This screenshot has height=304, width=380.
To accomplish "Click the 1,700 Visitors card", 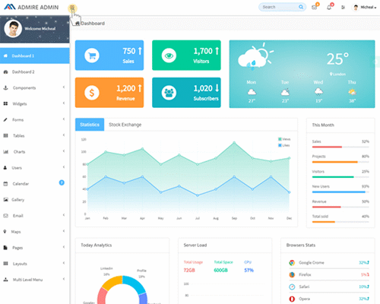I will click(x=186, y=55).
